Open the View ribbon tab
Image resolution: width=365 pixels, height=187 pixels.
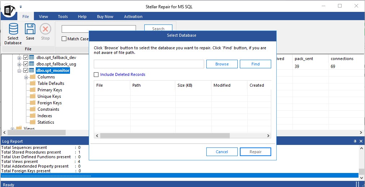pos(43,17)
